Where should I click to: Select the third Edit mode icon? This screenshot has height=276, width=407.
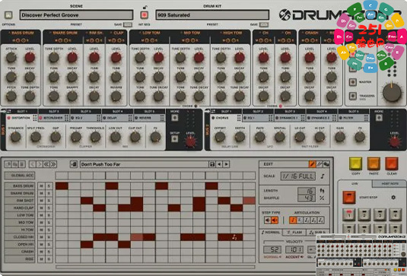(326, 164)
